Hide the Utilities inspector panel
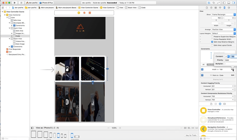The width and height of the screenshot is (237, 140). pos(234,3)
